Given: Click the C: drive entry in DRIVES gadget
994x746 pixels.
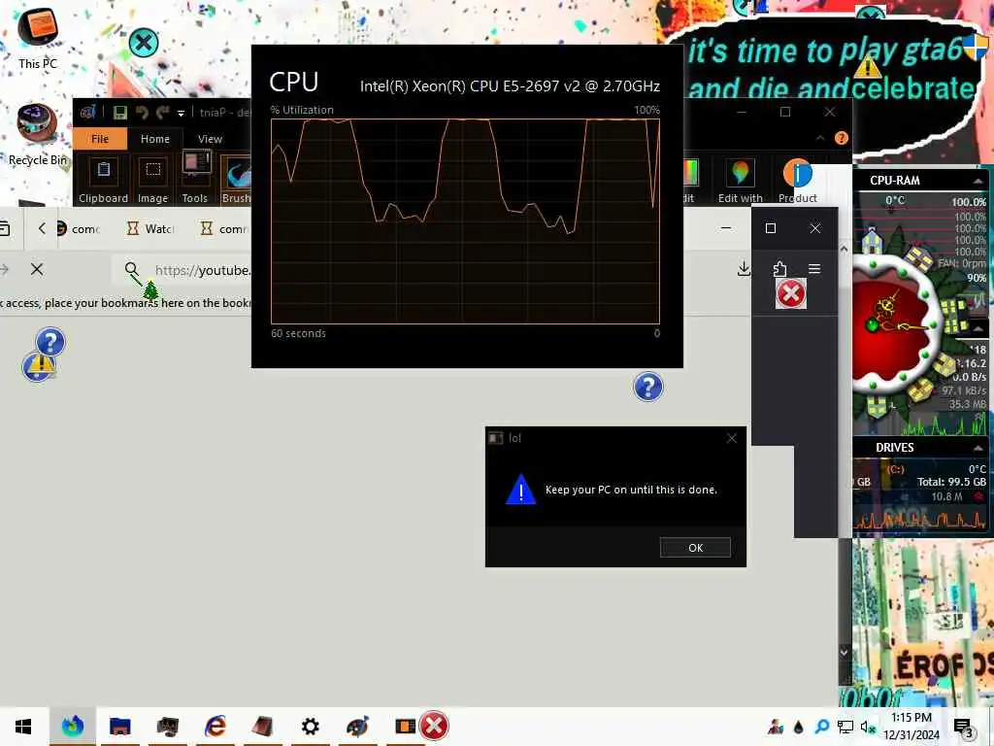Looking at the screenshot, I should coord(896,469).
